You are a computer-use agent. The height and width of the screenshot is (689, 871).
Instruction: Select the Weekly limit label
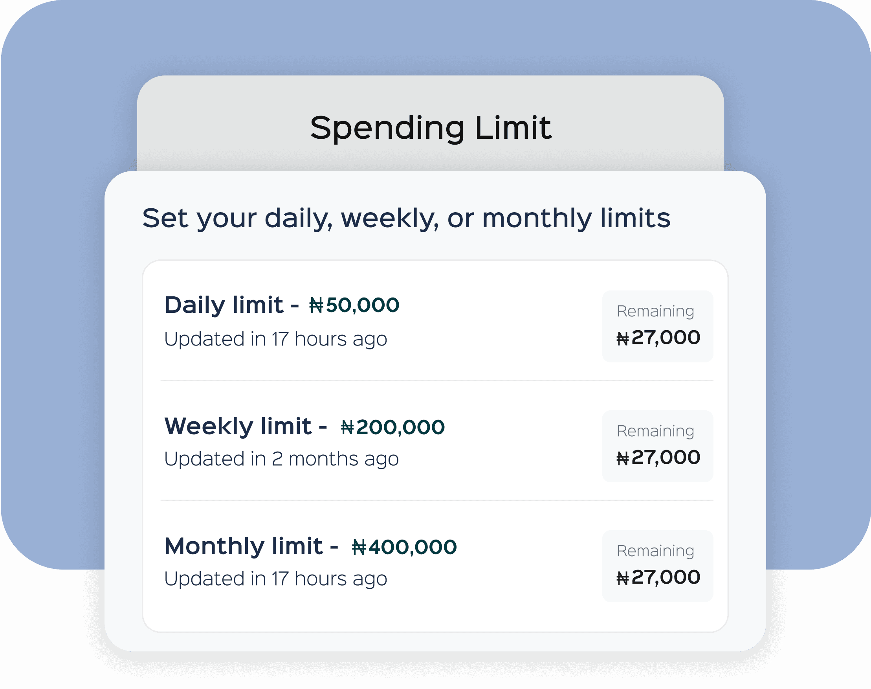coord(238,426)
